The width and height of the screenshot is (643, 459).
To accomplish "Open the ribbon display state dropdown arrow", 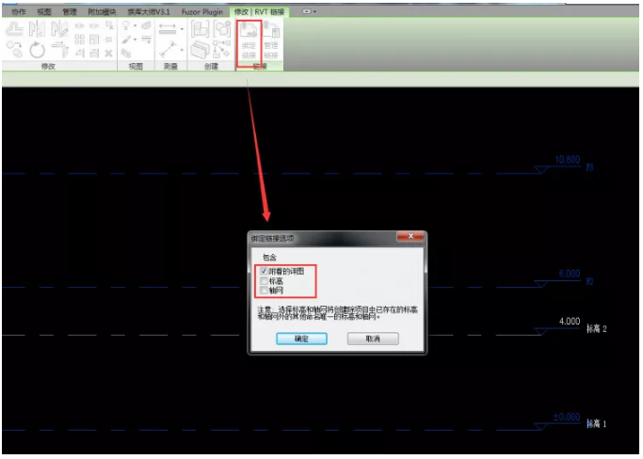I will [314, 12].
